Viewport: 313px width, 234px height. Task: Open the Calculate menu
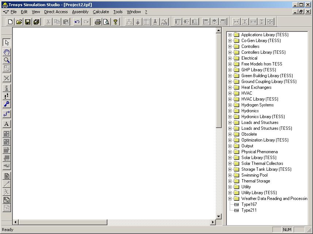pos(101,12)
